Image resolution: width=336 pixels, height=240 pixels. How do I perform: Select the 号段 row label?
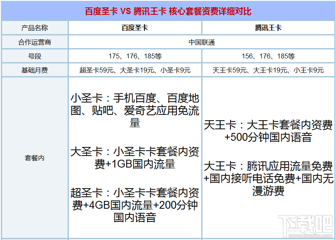tap(35, 55)
